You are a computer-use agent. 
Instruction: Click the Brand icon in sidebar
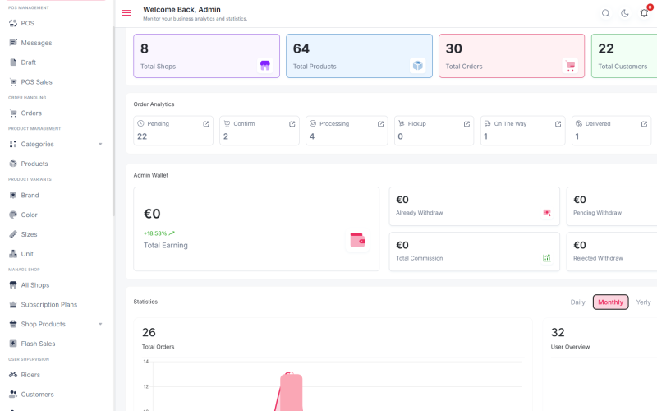tap(13, 195)
